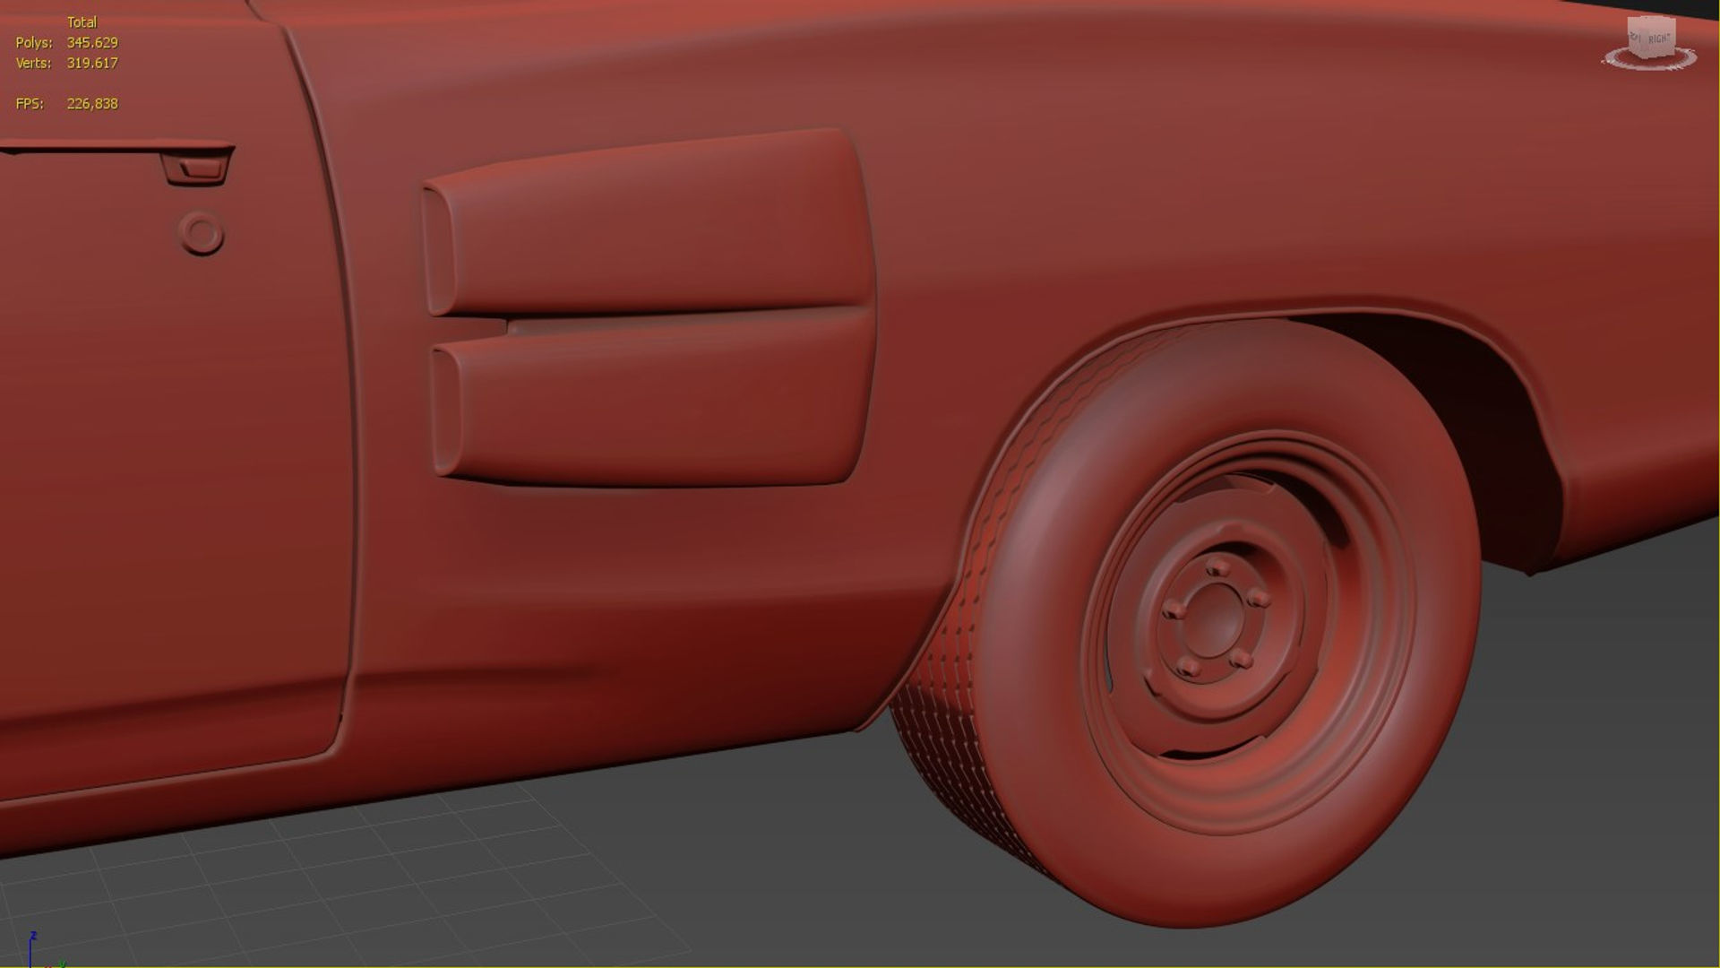Select the green Y axis of the world tripod

point(63,964)
